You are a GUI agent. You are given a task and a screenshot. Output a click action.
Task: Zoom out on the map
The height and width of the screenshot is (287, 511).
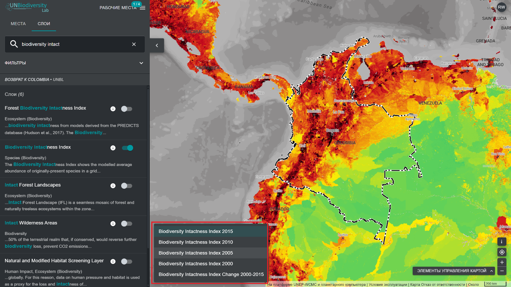[x=502, y=271]
